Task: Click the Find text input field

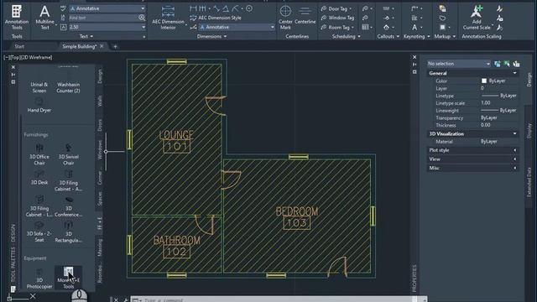Action: tap(103, 18)
